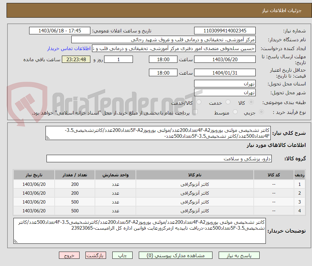Click the -- code cell in row 1
312x266 pixels.
[x=274, y=184]
